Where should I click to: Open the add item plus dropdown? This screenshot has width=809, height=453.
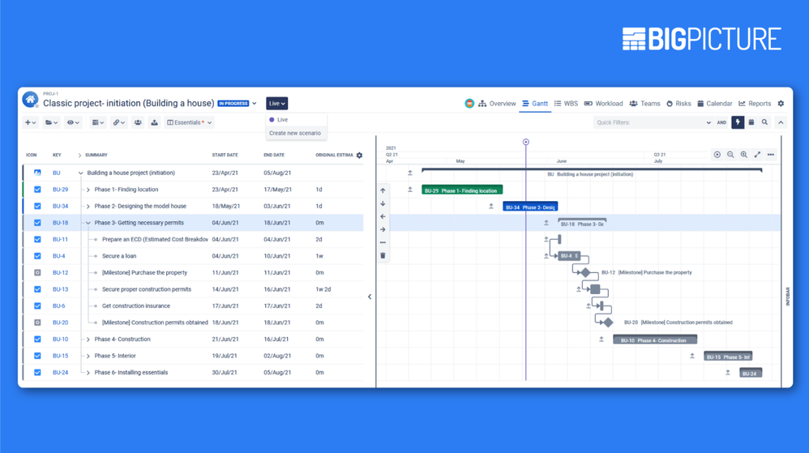[31, 123]
